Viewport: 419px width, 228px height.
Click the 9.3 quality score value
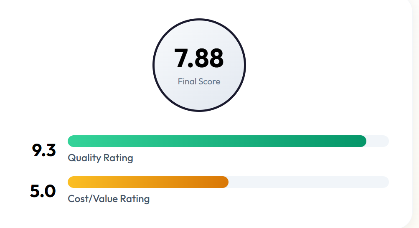click(44, 150)
